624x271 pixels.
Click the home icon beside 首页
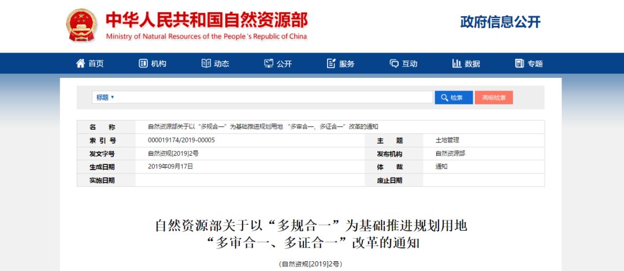click(81, 63)
